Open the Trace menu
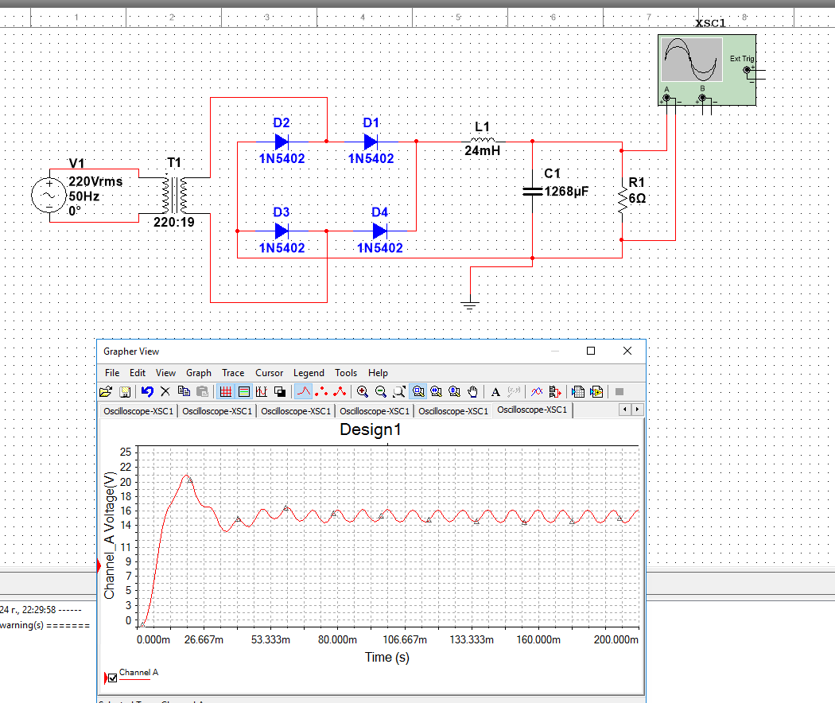835x703 pixels. [x=233, y=373]
